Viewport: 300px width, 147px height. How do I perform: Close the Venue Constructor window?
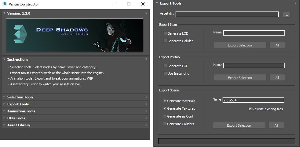click(x=143, y=4)
